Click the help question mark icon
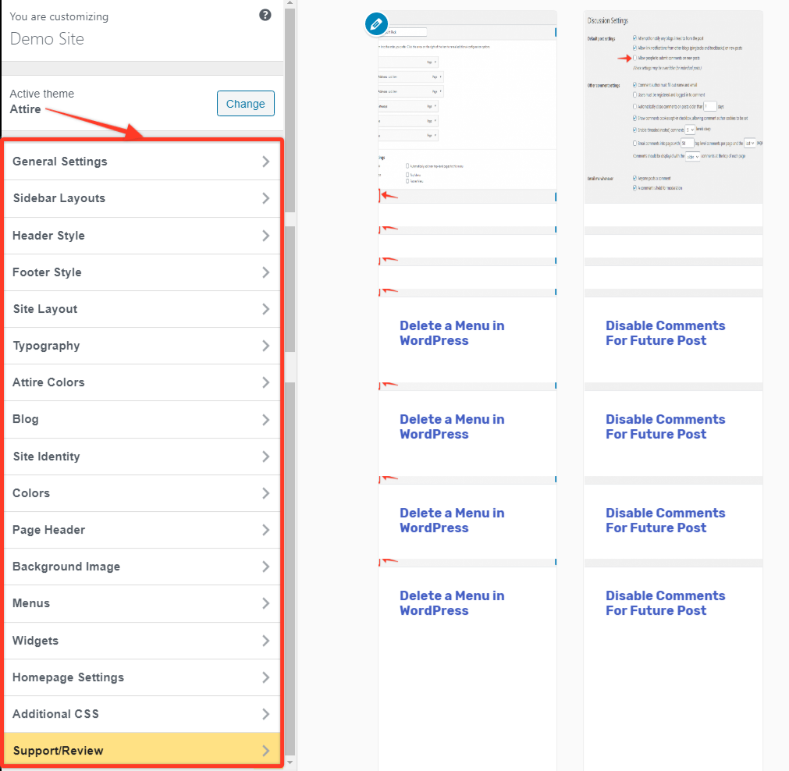This screenshot has width=789, height=771. coord(265,15)
